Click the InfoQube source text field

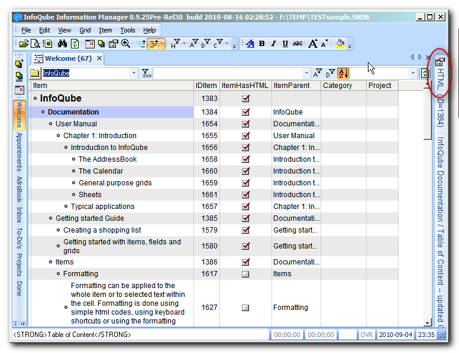[86, 73]
